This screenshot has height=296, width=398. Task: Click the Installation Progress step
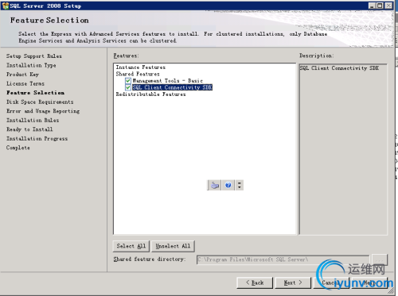click(37, 138)
